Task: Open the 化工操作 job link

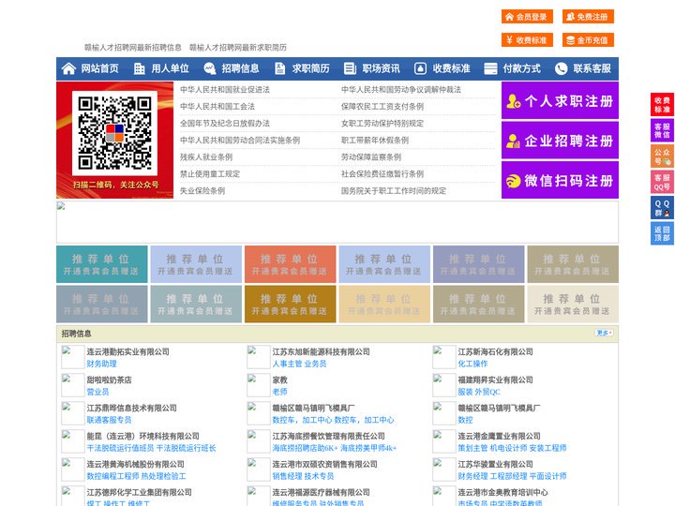Action: tap(472, 364)
